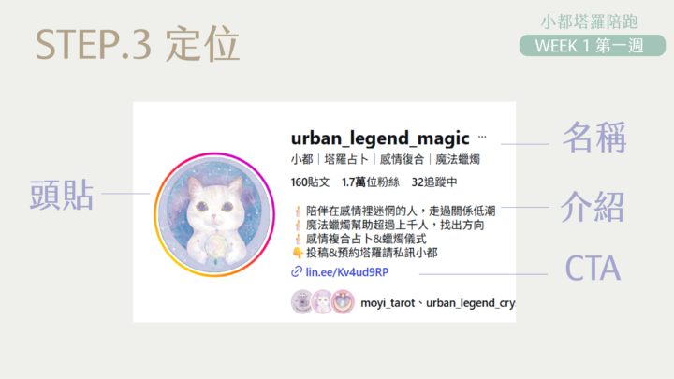Click the 頭貼 annotation label
This screenshot has height=379, width=674.
pyautogui.click(x=62, y=195)
